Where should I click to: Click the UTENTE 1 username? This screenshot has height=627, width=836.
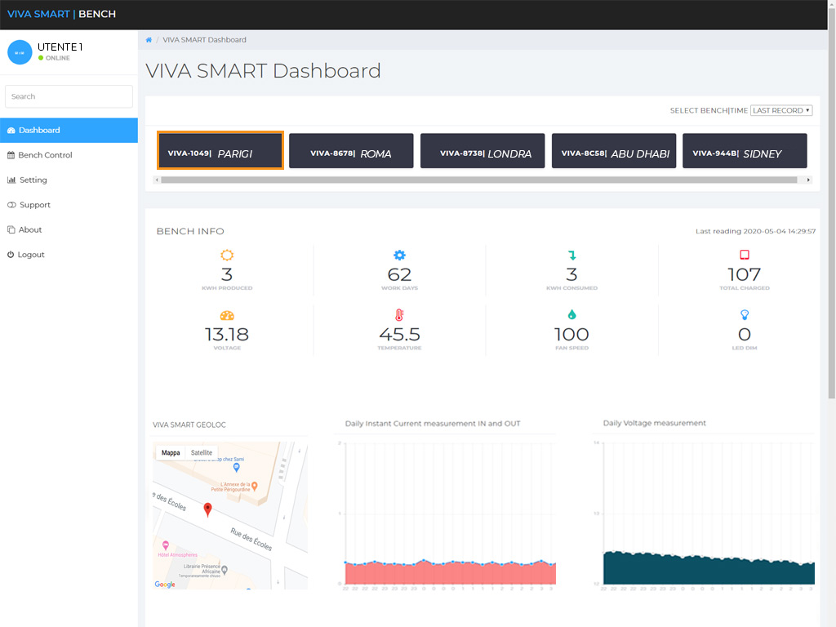point(60,47)
